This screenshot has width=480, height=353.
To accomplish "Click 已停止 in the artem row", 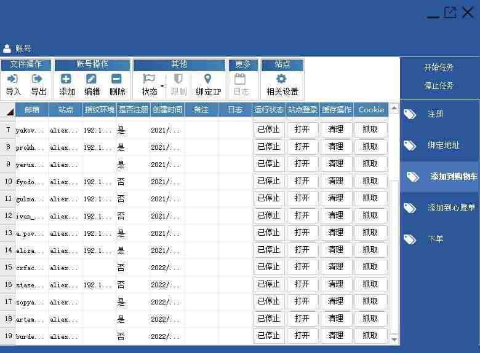I will pos(268,319).
